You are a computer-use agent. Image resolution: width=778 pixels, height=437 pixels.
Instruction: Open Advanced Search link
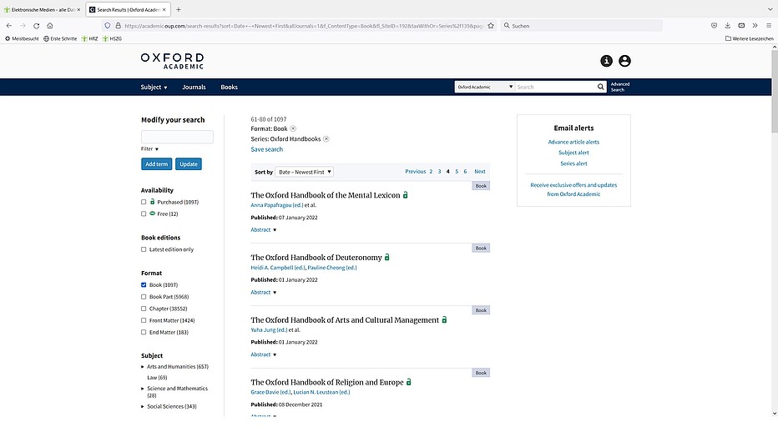[x=620, y=88]
